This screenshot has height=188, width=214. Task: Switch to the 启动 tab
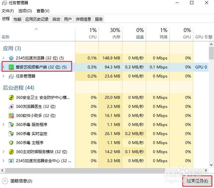56,19
